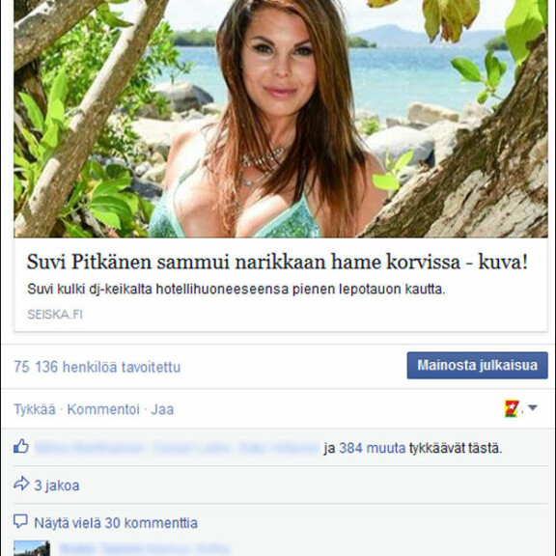Click the comment speech bubble icon

pyautogui.click(x=20, y=521)
